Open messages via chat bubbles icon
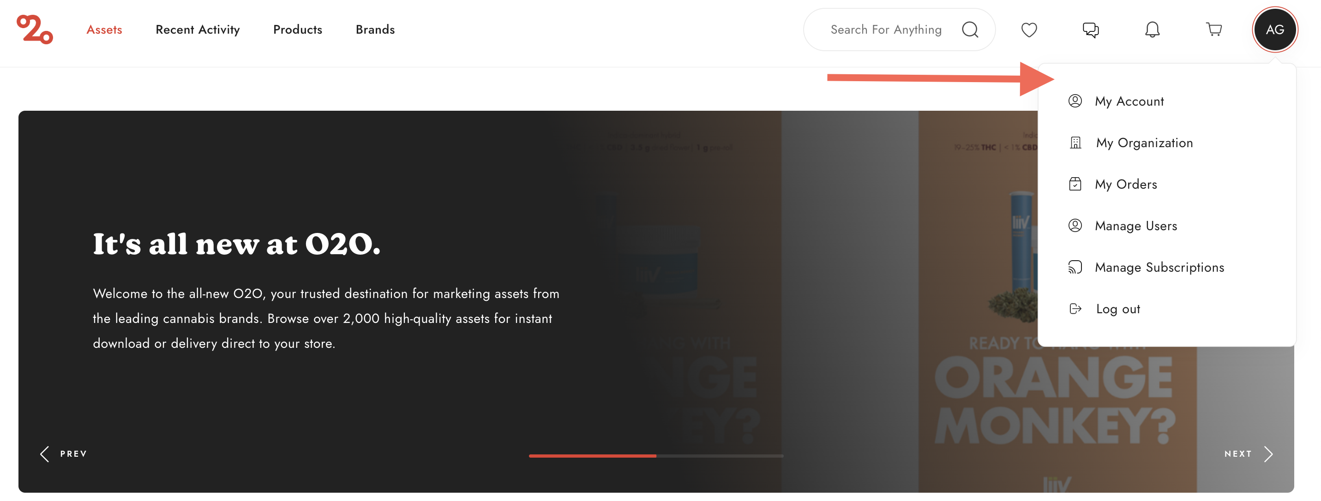Viewport: 1321px width, 501px height. click(1090, 30)
